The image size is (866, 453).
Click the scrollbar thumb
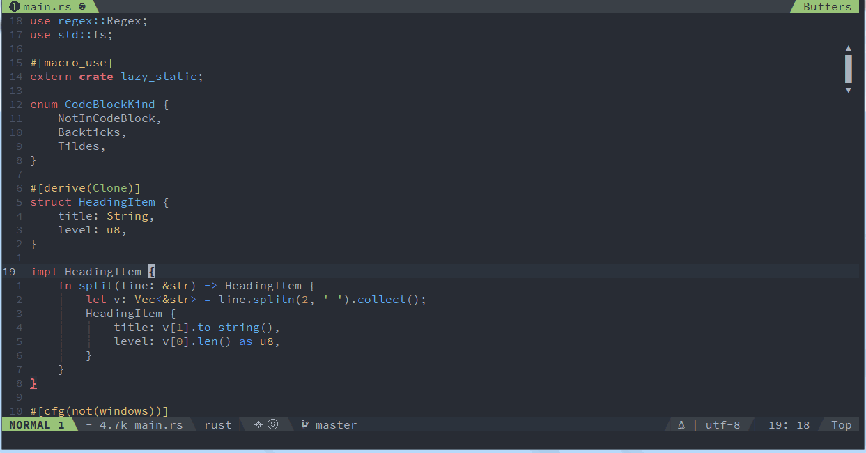tap(848, 69)
